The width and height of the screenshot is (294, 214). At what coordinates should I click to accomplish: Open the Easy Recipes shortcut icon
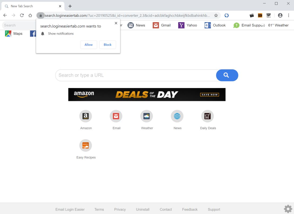[x=85, y=145]
